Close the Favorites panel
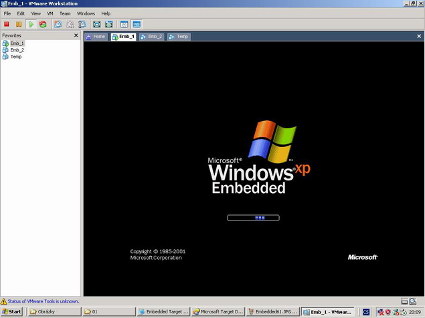 [76, 35]
